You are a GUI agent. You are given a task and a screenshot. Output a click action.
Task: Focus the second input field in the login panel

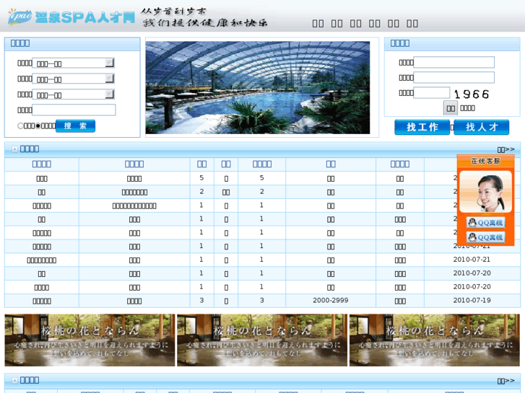tap(454, 77)
